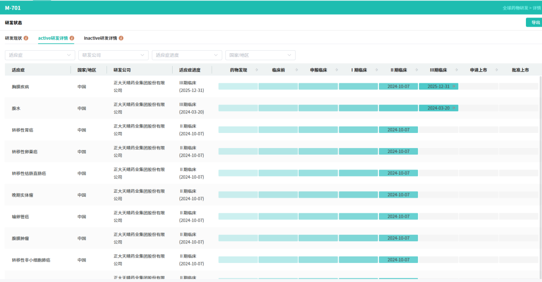Click 2024-10-07 II期 bar for 转移性胃癌

coord(398,130)
